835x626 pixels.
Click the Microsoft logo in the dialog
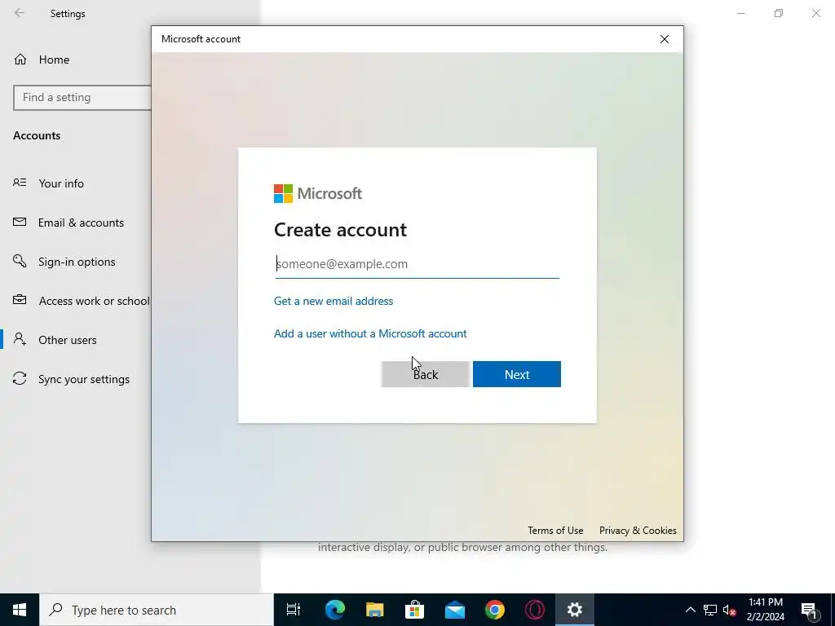pyautogui.click(x=318, y=193)
